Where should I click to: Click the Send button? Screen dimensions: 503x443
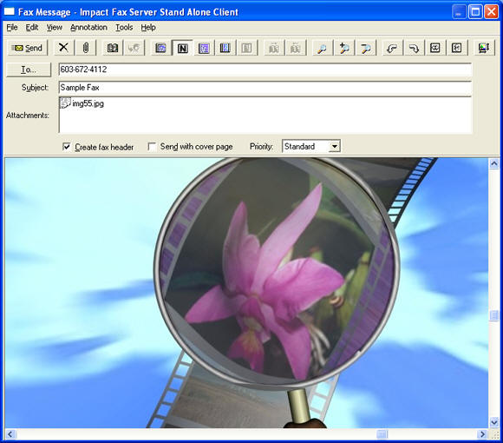27,48
